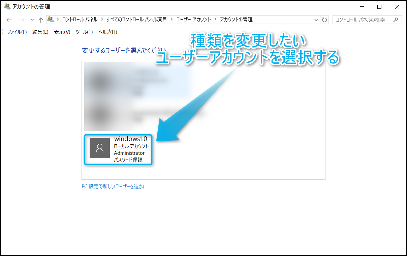Open the ヘルプ(H) menu
The image size is (407, 256).
(107, 32)
